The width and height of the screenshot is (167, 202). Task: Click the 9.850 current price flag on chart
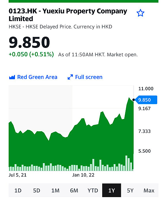tap(146, 100)
